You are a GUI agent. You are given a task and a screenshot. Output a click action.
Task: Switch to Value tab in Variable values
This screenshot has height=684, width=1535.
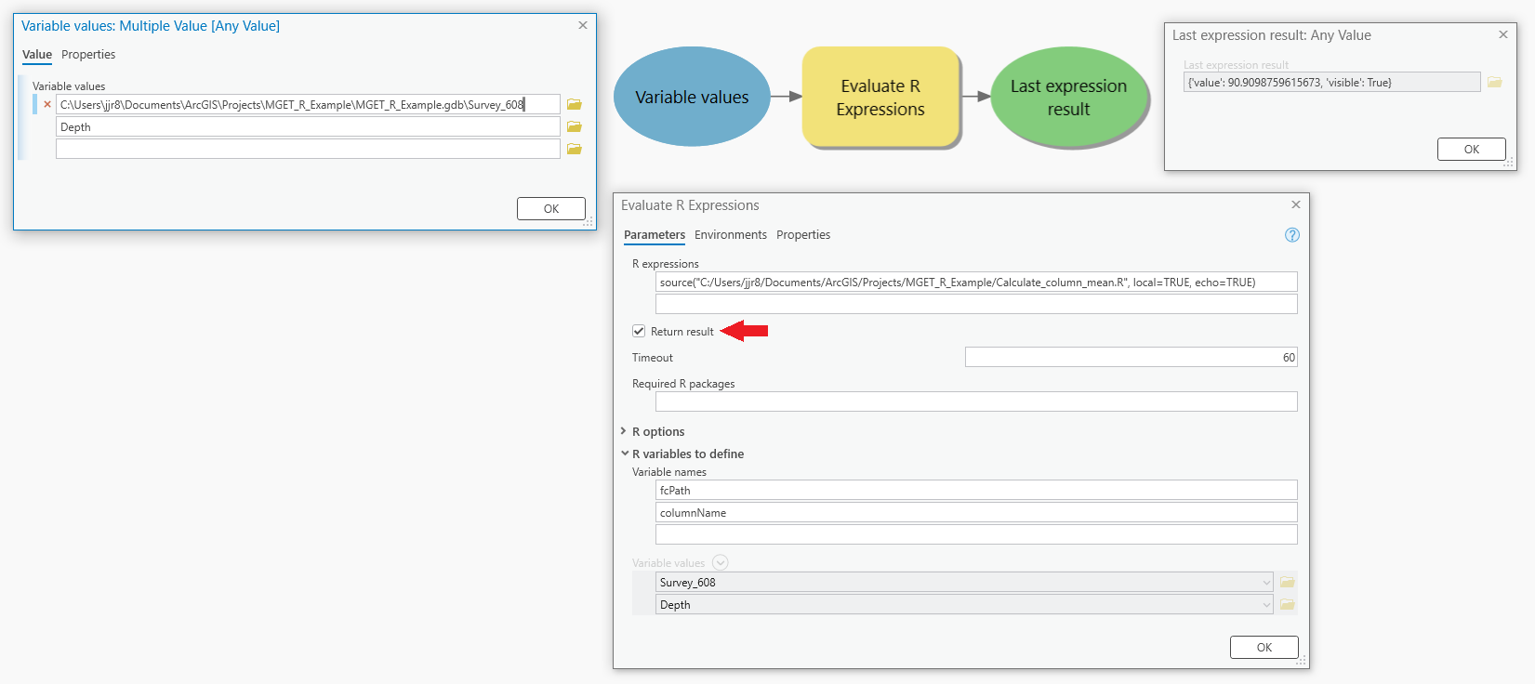pos(37,55)
